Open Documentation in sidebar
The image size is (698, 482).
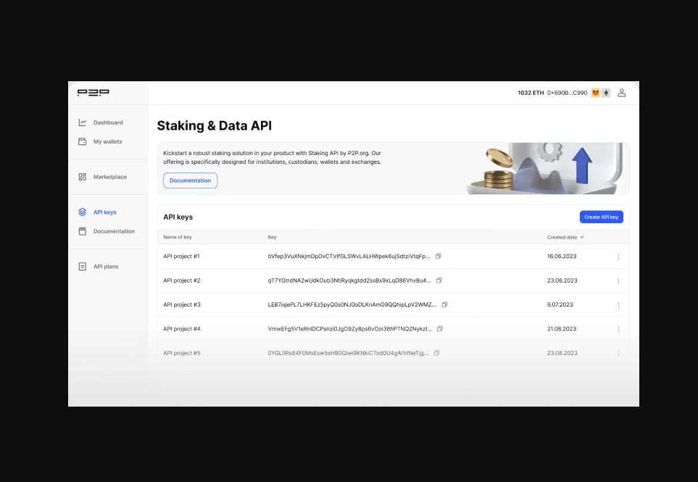(114, 231)
